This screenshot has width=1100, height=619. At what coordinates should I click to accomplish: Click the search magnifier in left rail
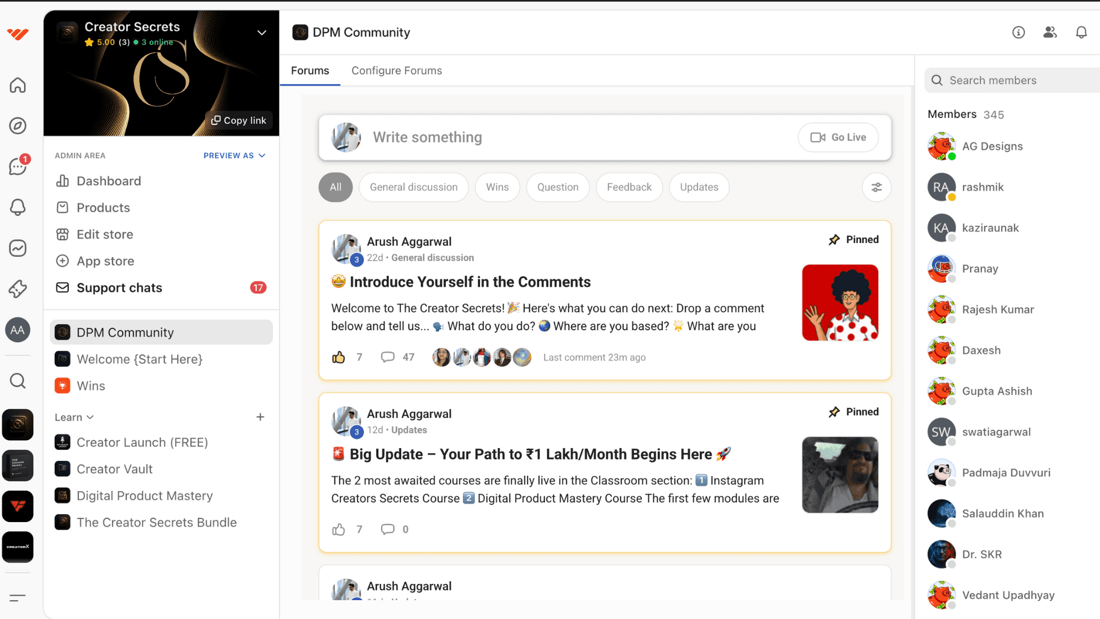coord(18,381)
